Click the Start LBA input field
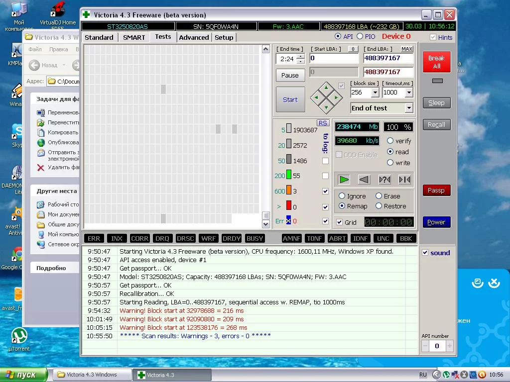The width and height of the screenshot is (510, 382). point(334,58)
